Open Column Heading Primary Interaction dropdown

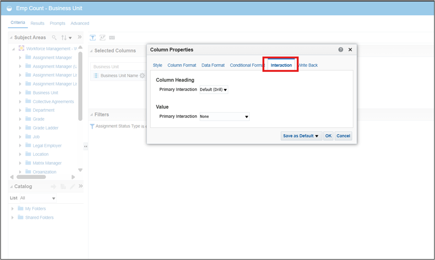(214, 90)
